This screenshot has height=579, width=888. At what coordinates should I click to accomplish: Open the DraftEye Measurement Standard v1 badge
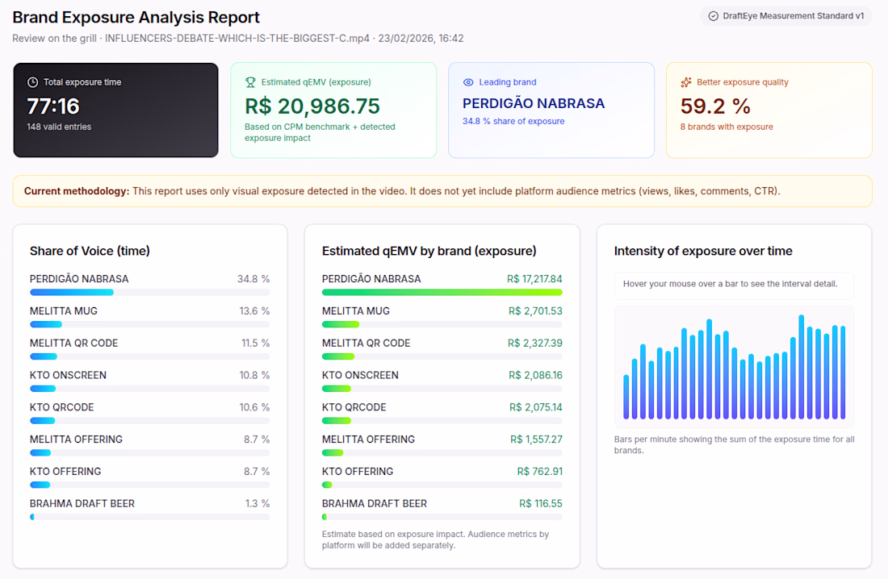click(x=785, y=16)
